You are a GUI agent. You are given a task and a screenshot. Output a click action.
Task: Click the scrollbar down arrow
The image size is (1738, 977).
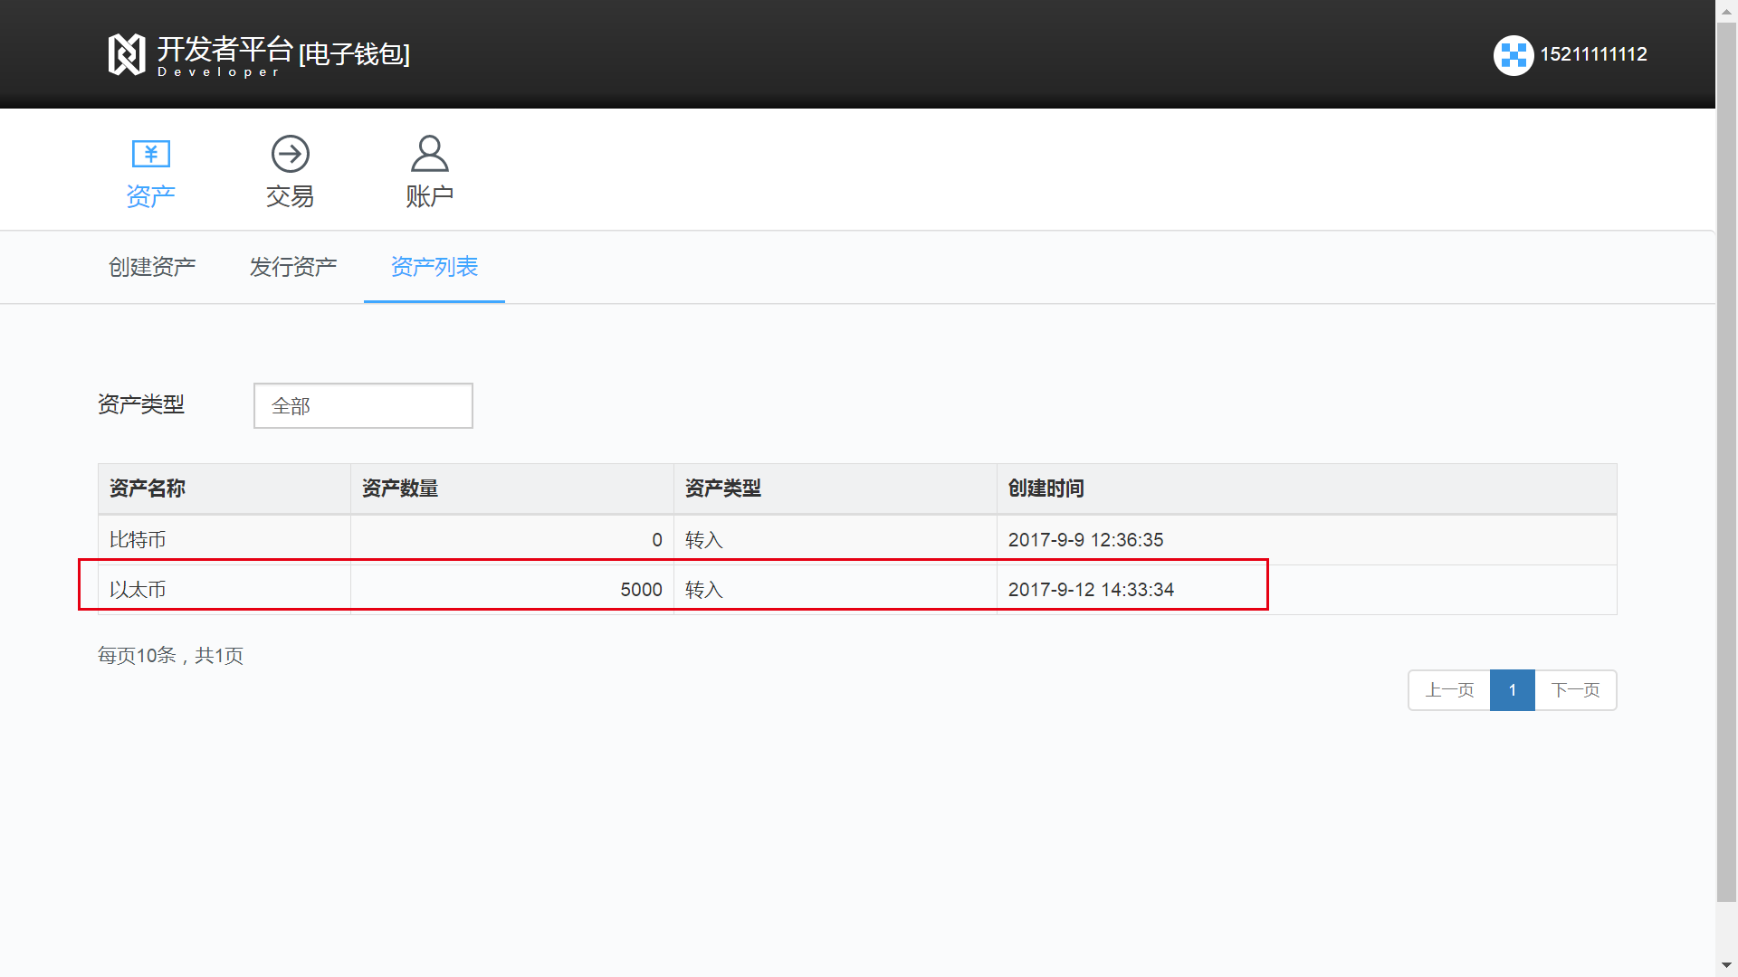point(1727,965)
